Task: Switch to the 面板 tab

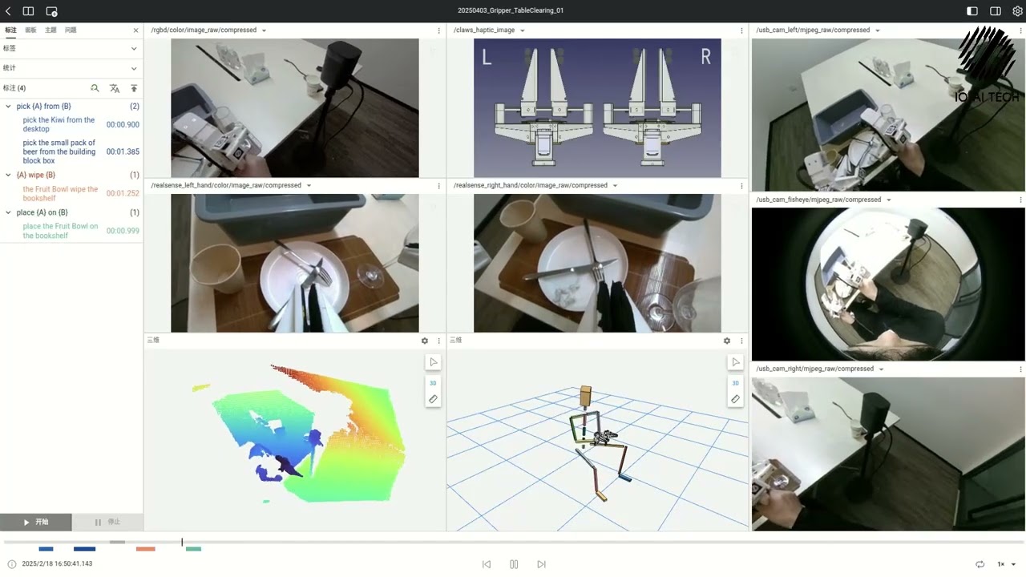Action: point(30,30)
